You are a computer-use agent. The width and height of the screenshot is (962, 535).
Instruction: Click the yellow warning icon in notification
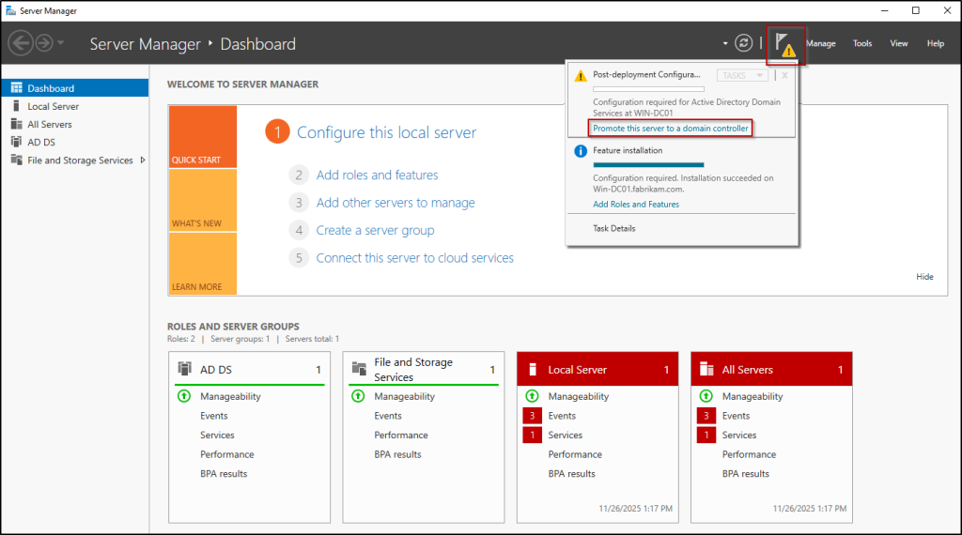point(580,76)
